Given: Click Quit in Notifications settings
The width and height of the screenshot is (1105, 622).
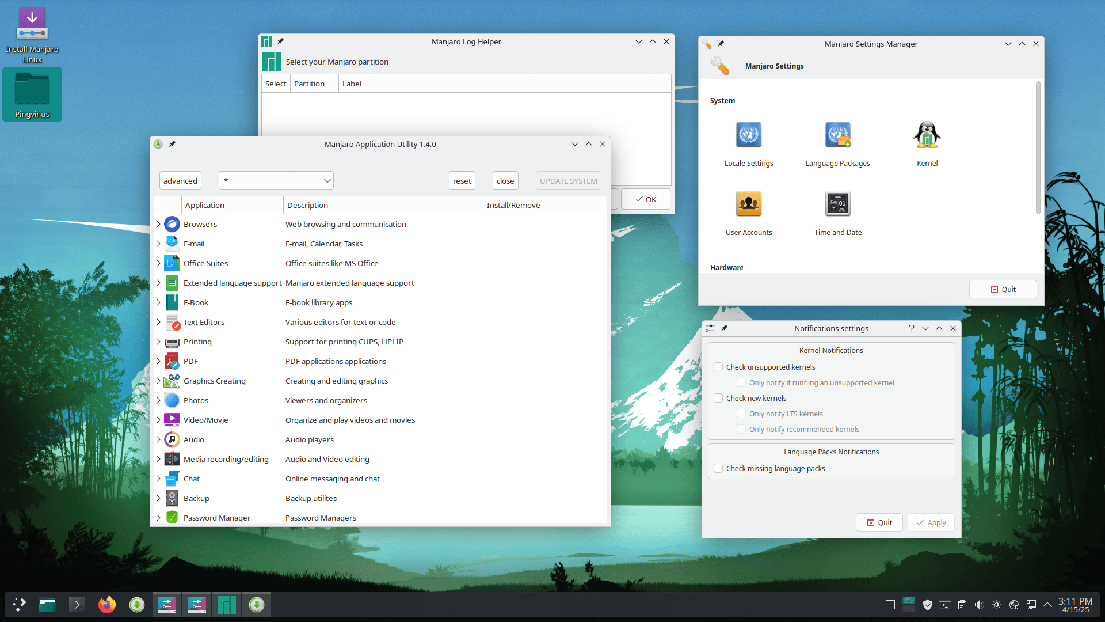Looking at the screenshot, I should (x=879, y=522).
